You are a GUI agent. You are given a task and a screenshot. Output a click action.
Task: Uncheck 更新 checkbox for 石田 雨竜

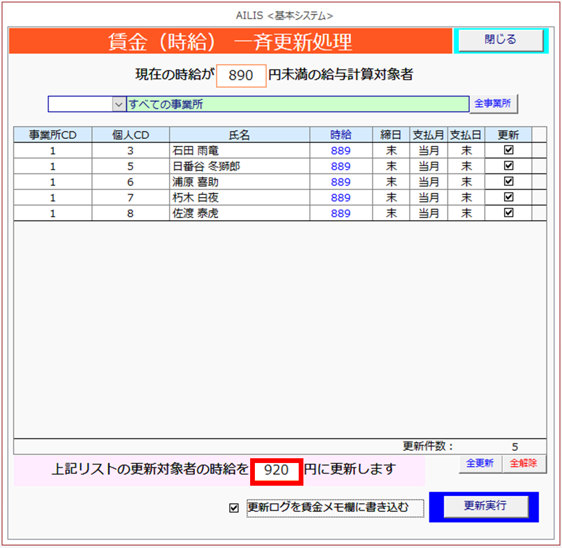[509, 150]
